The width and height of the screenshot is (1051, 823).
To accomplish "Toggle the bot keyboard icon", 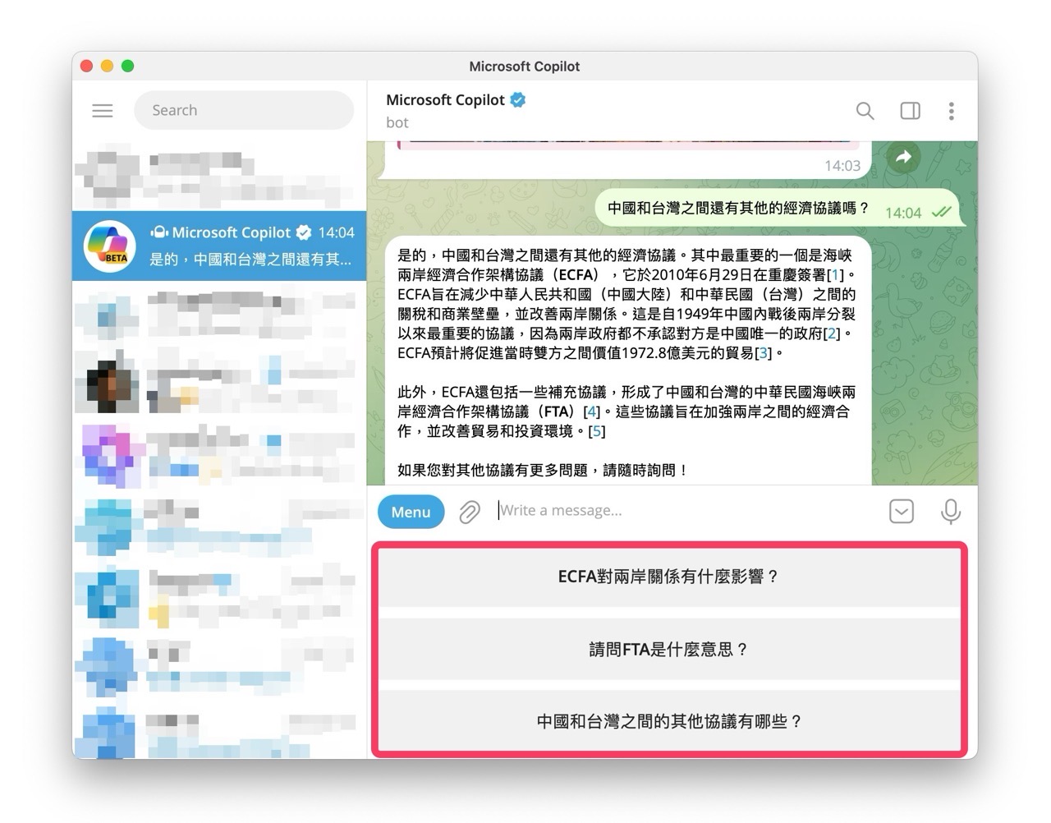I will (901, 511).
